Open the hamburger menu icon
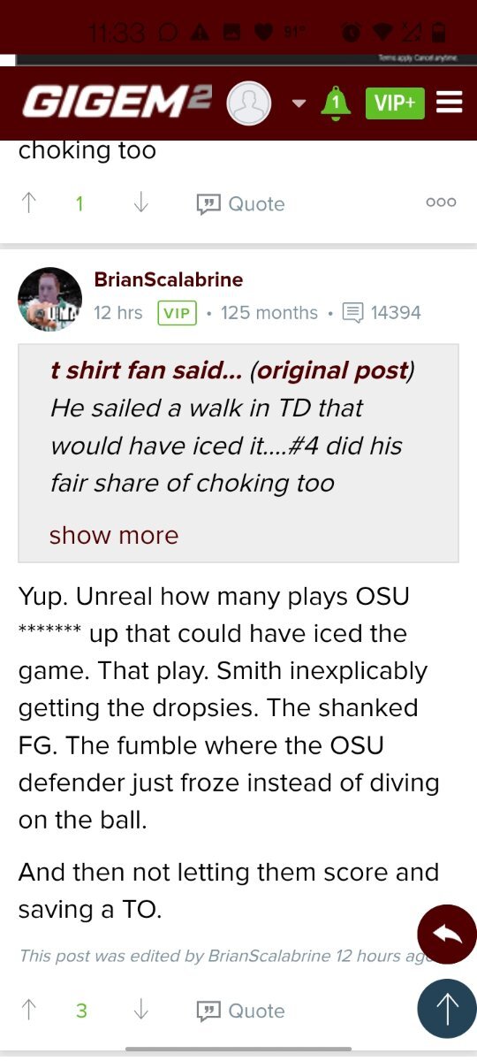 tap(450, 103)
